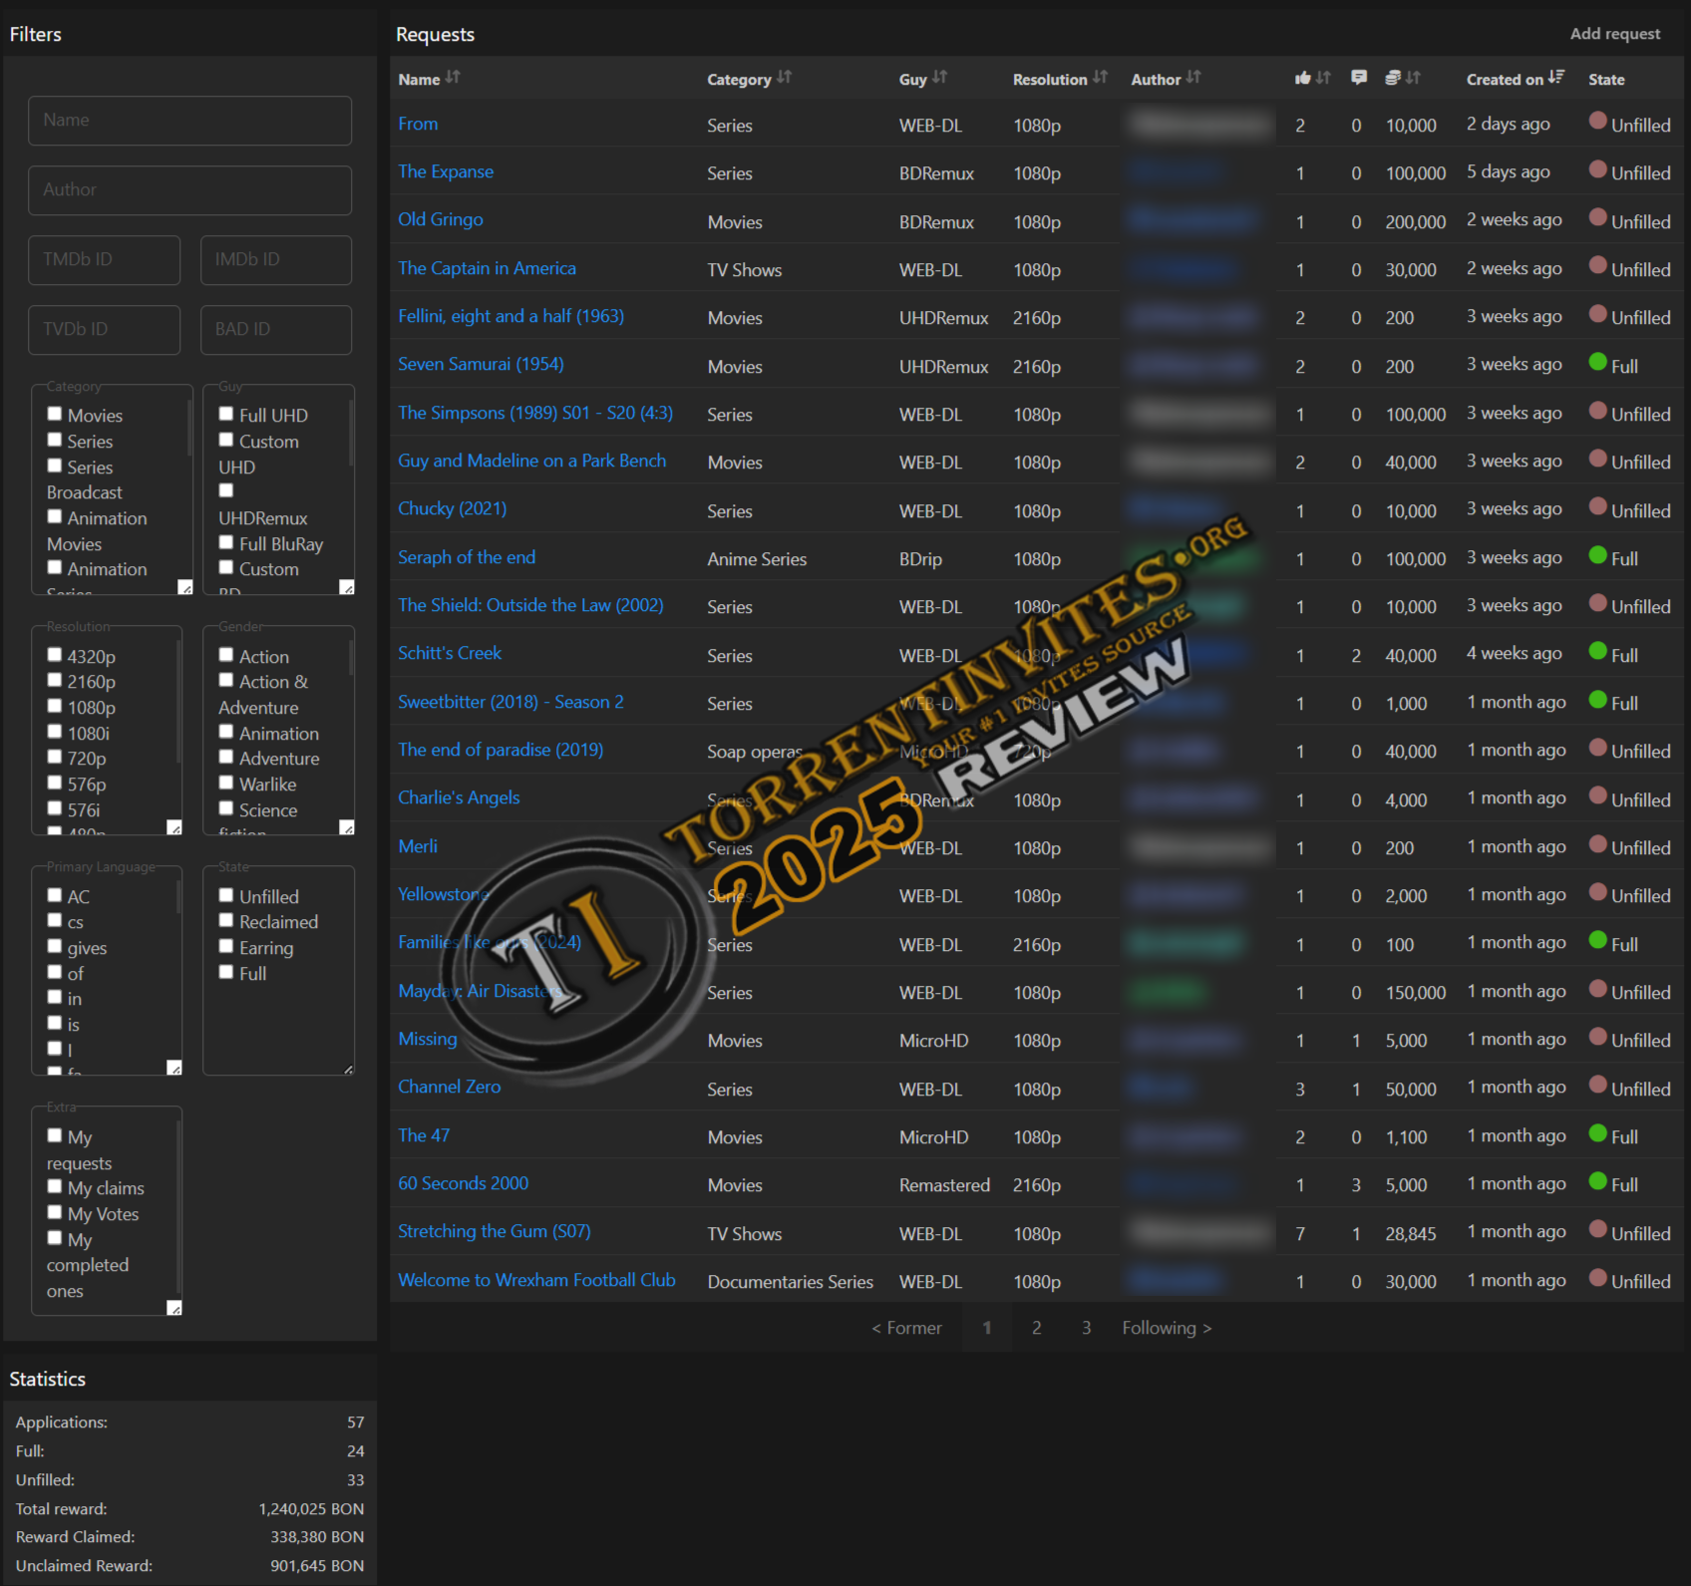Go to the Former page
This screenshot has width=1691, height=1586.
click(x=906, y=1328)
